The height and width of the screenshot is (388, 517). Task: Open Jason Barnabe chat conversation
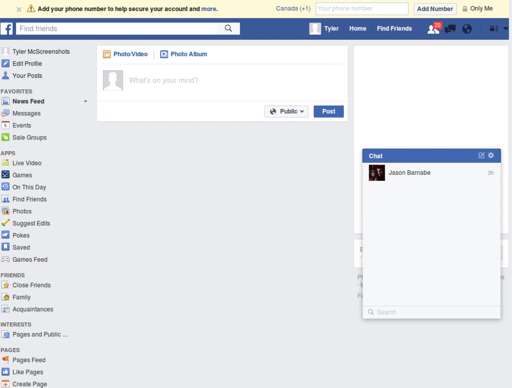click(x=431, y=173)
